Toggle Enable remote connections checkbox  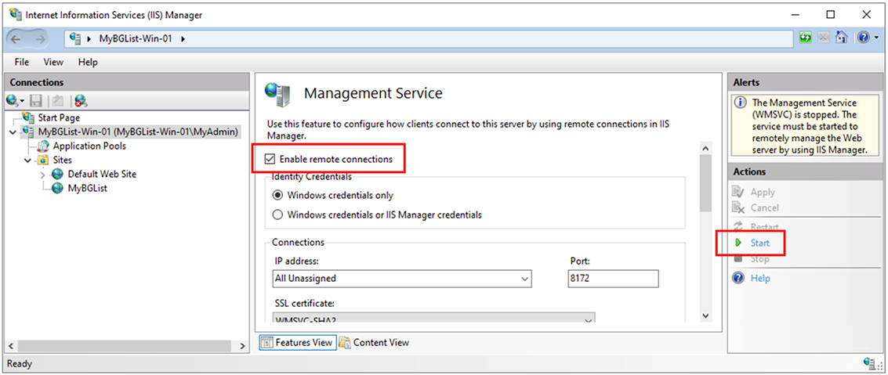click(x=270, y=160)
